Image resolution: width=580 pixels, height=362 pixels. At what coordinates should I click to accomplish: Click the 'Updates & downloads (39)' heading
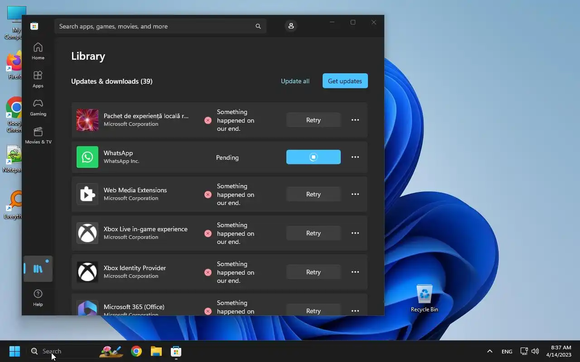pos(111,81)
